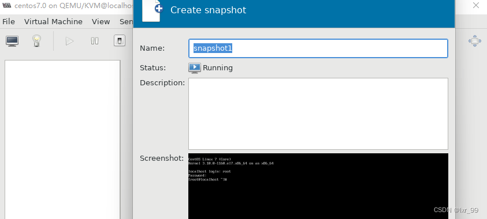Click the shut down power icon
This screenshot has width=487, height=219.
pyautogui.click(x=120, y=41)
